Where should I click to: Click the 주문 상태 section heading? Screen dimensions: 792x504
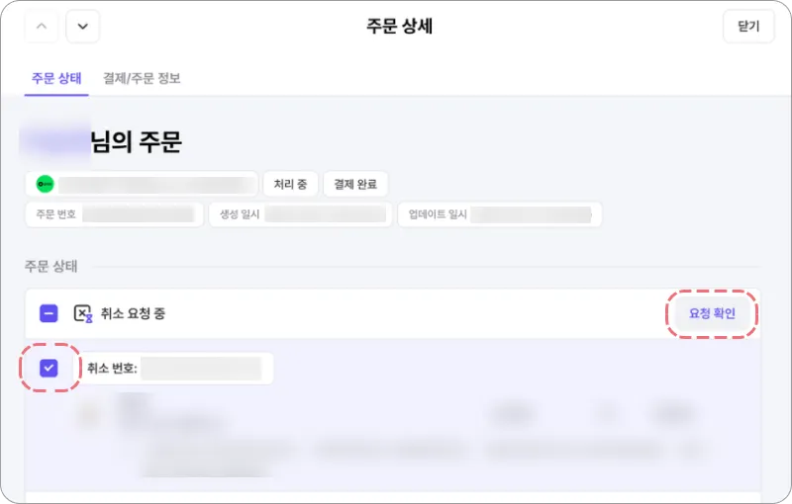point(51,266)
